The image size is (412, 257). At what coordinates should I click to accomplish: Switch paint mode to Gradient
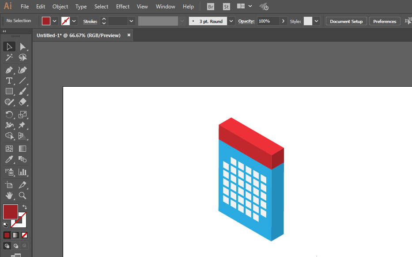coord(15,235)
